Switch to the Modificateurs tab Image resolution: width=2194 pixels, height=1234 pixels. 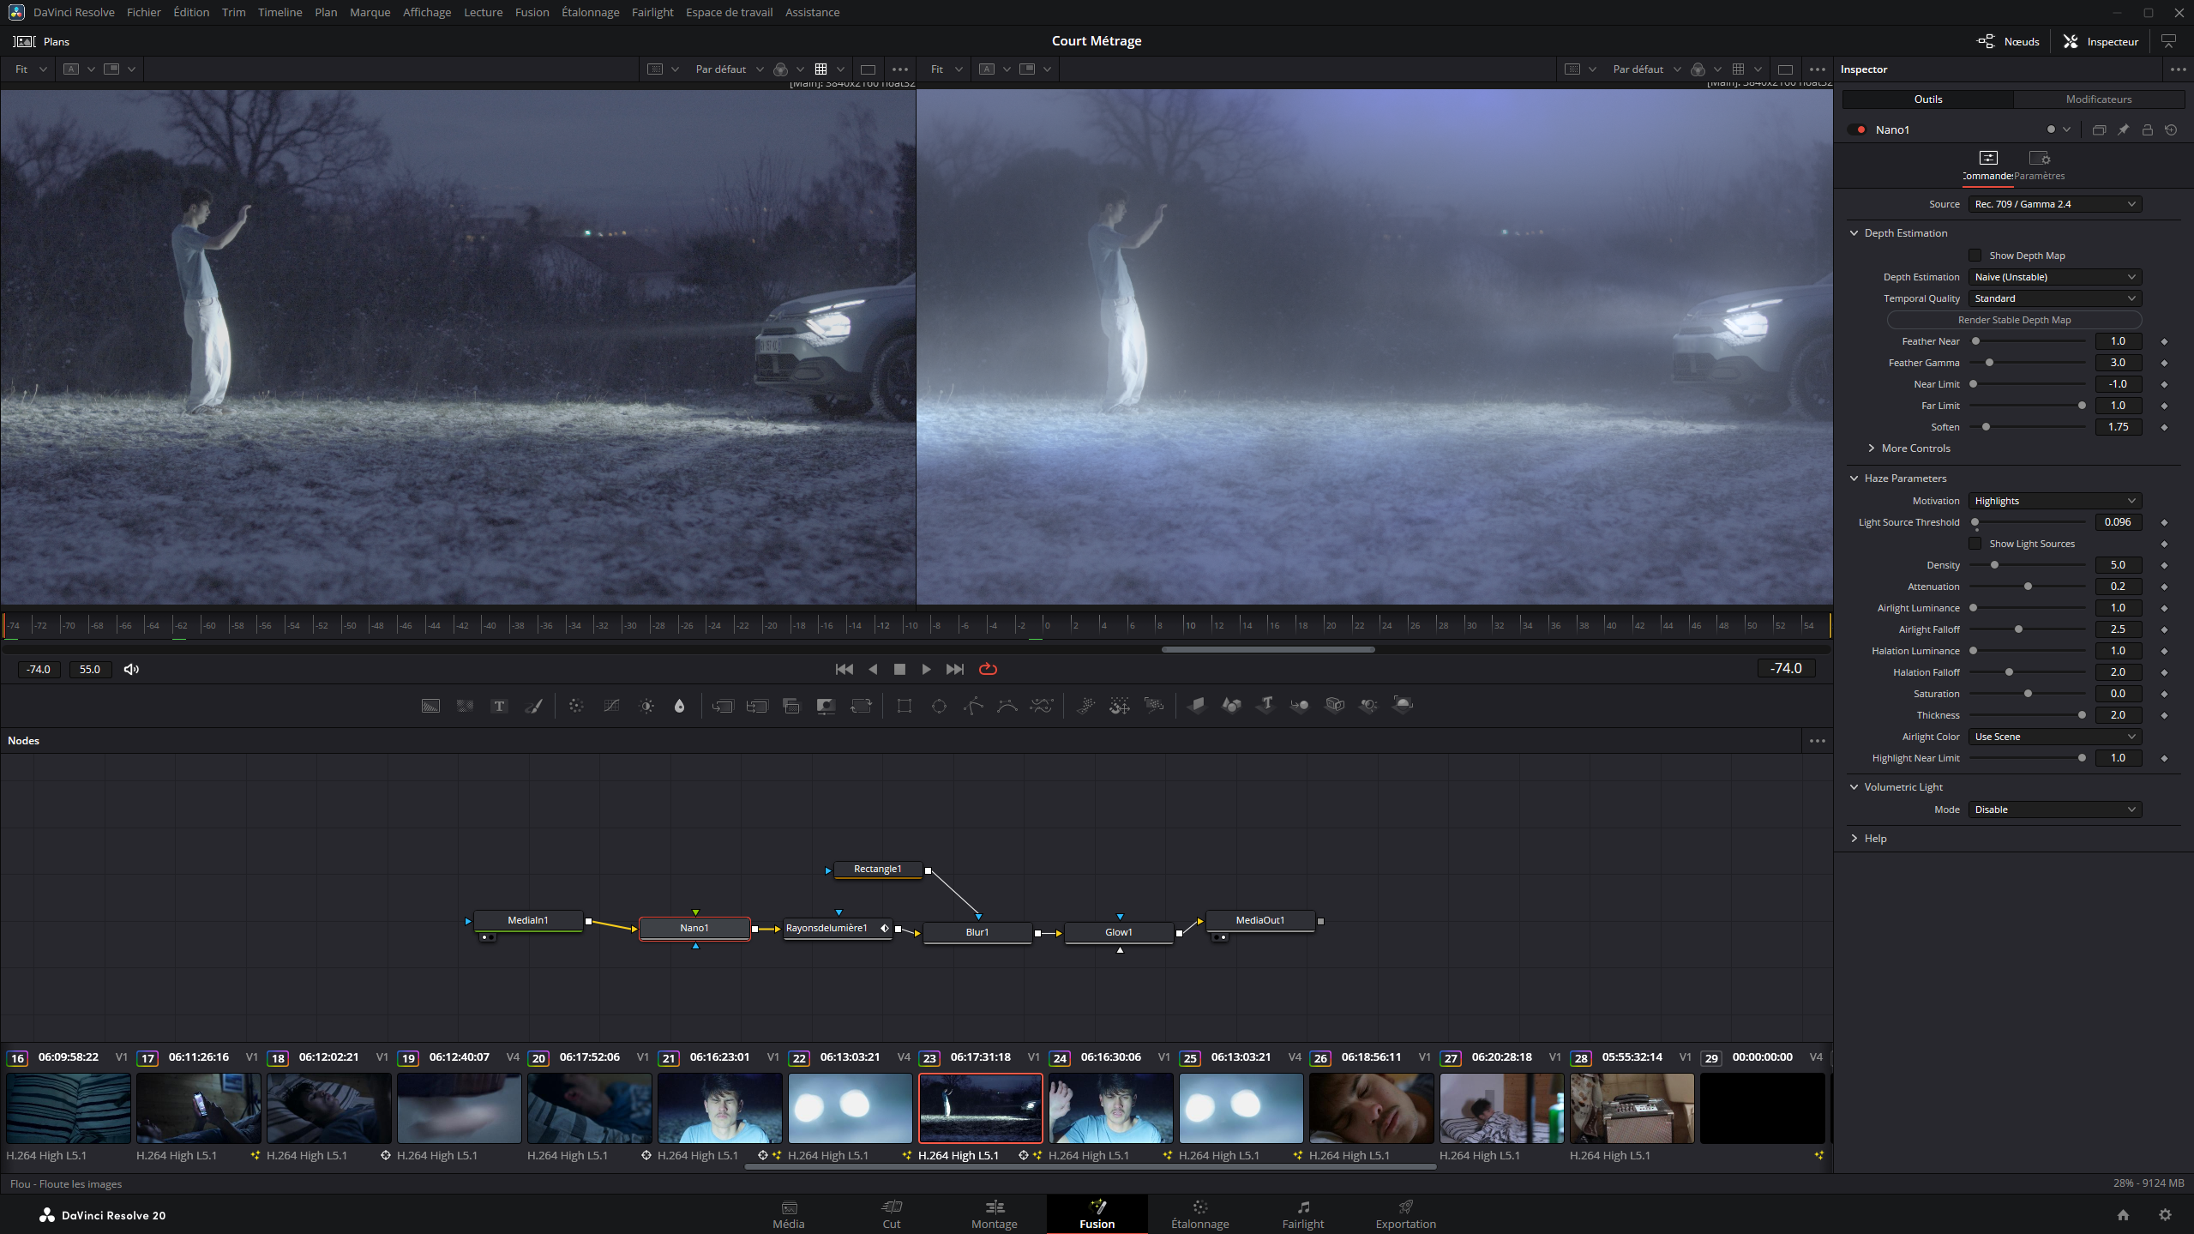2098,99
